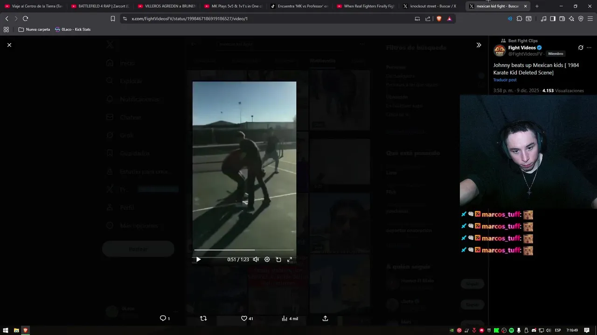Open the share page icon in address bar
The height and width of the screenshot is (335, 597).
pos(428,19)
